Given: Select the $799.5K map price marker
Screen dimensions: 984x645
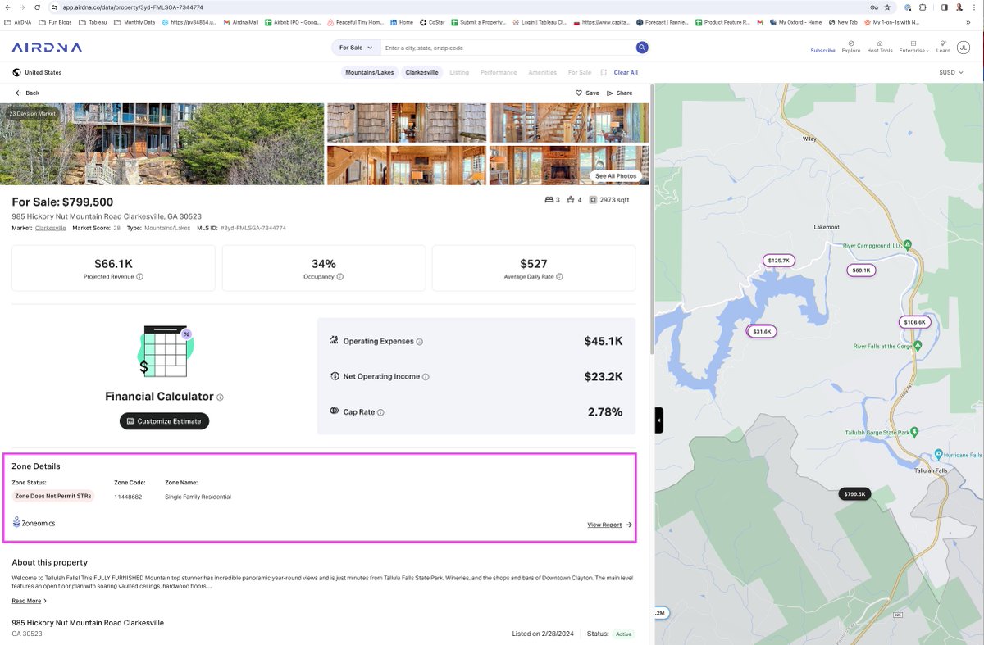Looking at the screenshot, I should [854, 494].
